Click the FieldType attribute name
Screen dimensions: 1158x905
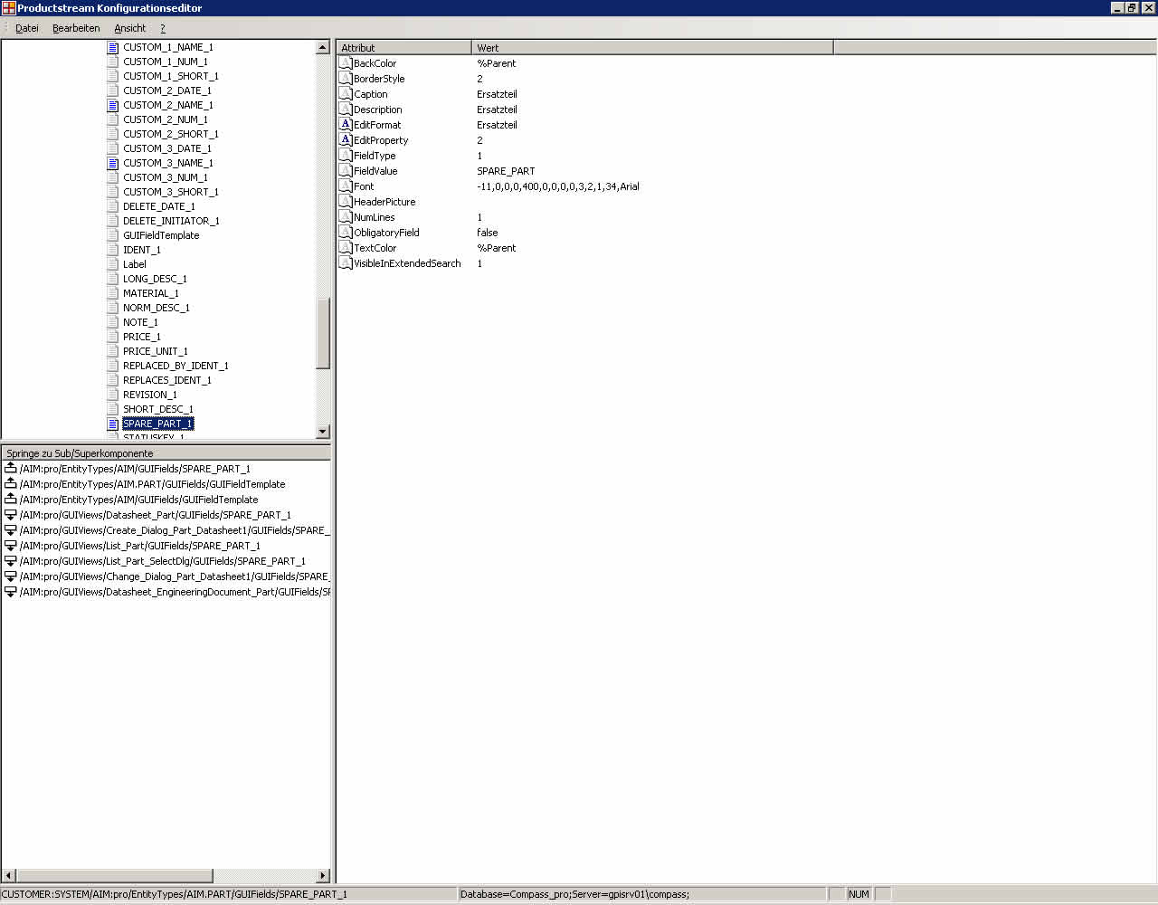[375, 156]
